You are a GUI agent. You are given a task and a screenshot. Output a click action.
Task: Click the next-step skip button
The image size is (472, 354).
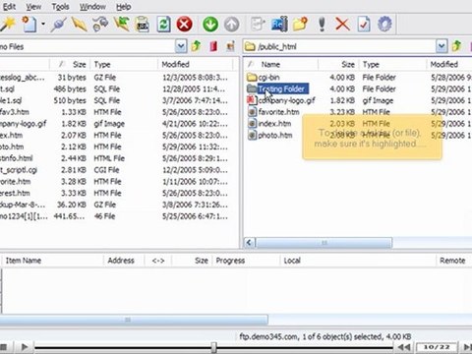point(467,347)
